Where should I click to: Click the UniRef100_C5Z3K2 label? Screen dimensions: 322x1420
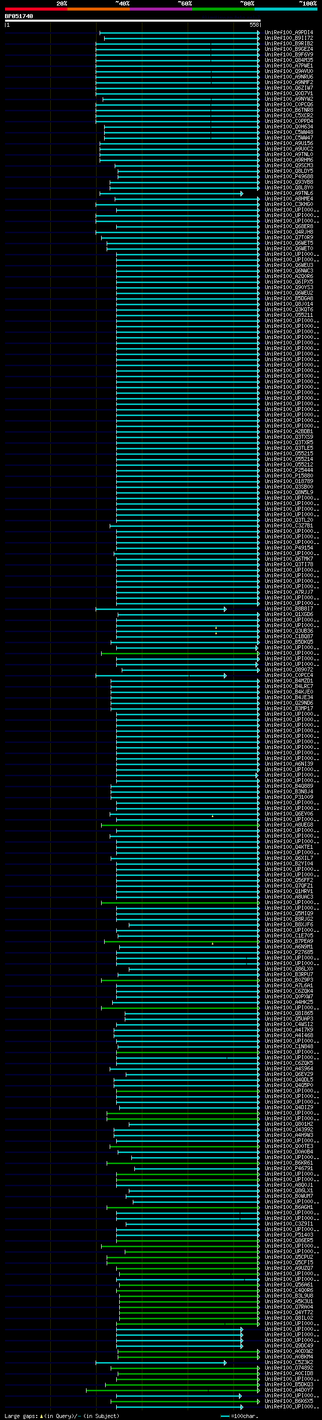pos(288,1362)
